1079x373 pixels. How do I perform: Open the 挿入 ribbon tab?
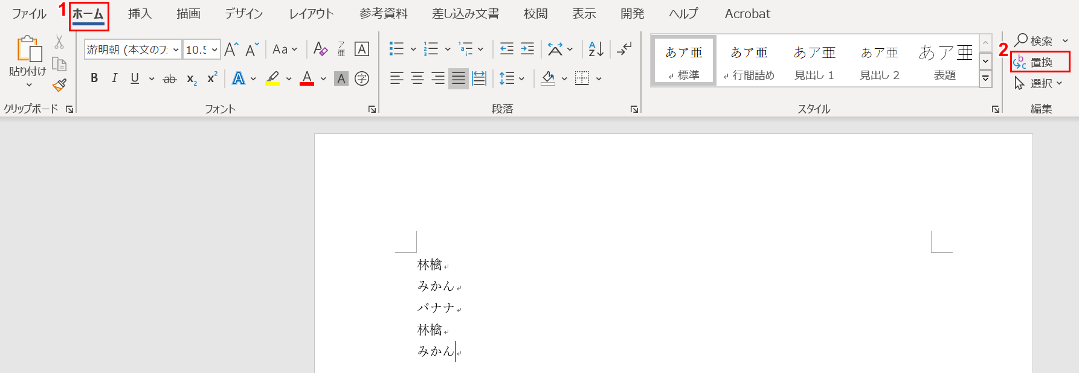click(140, 14)
